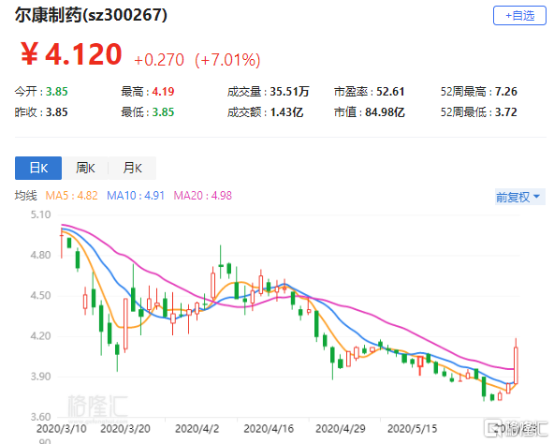Click the 2020/3/20 date axis label
Viewport: 554px width, 444px height.
click(x=125, y=429)
